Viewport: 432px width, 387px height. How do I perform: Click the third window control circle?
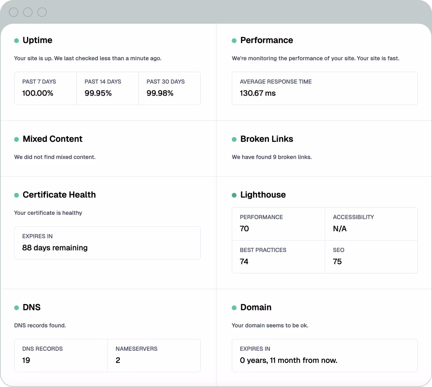click(x=42, y=12)
